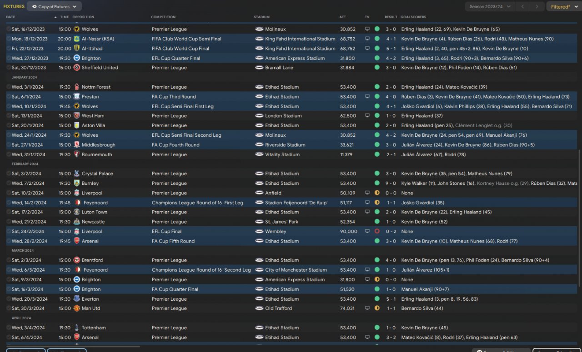Click the Crystal Palace club badge
582x352 pixels.
click(77, 174)
